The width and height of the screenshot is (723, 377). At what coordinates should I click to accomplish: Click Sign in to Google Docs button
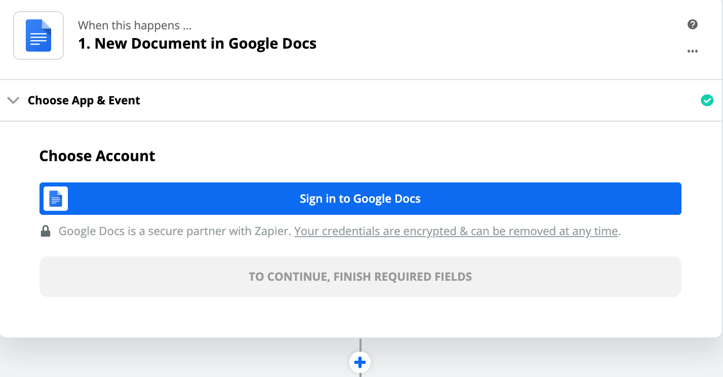pos(360,199)
